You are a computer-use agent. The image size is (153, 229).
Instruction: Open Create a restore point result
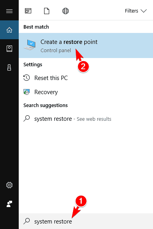86,45
